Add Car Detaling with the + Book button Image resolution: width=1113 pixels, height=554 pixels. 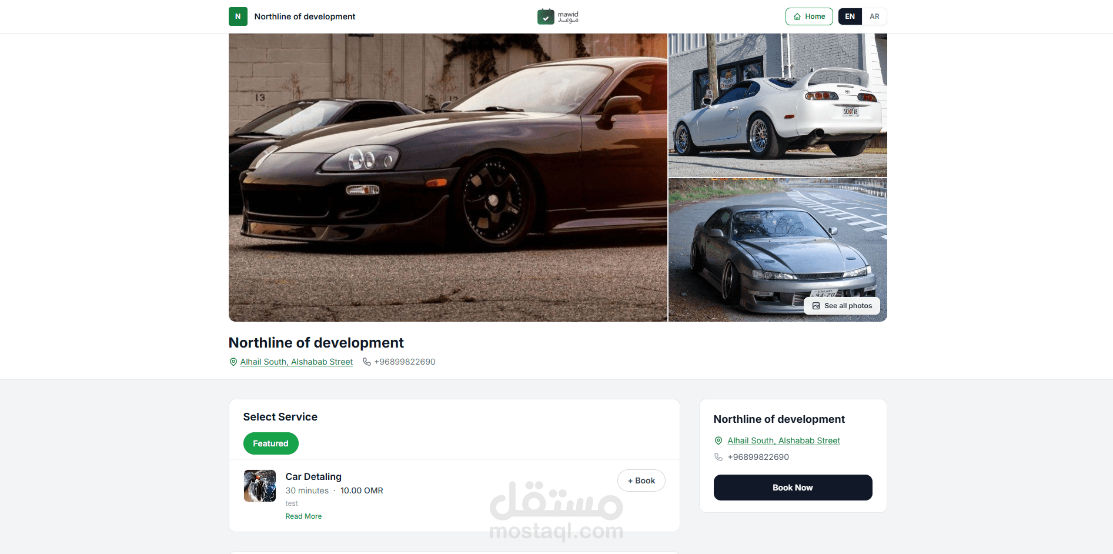coord(641,480)
